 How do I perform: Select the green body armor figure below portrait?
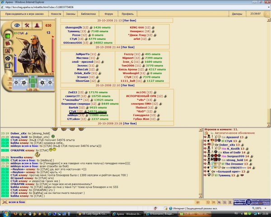(33, 82)
